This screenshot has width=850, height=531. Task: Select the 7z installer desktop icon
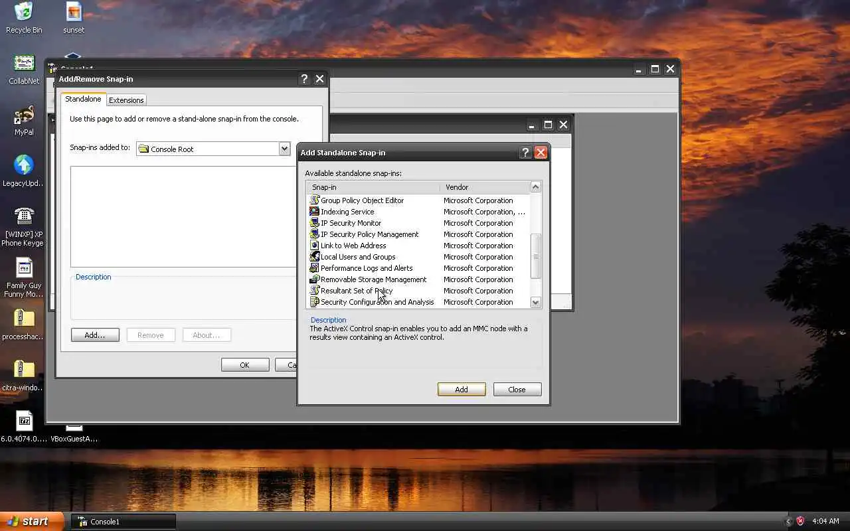[x=24, y=421]
